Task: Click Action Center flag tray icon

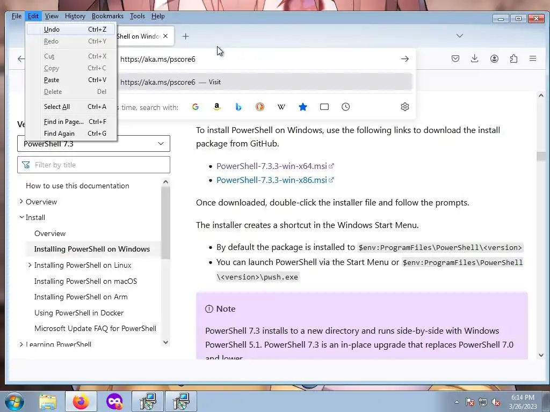Action: pyautogui.click(x=470, y=402)
